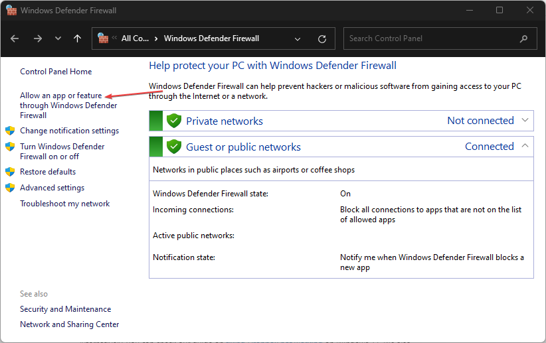This screenshot has width=546, height=343.
Task: Click Windows Defender Firewall breadcrumb
Action: click(211, 38)
